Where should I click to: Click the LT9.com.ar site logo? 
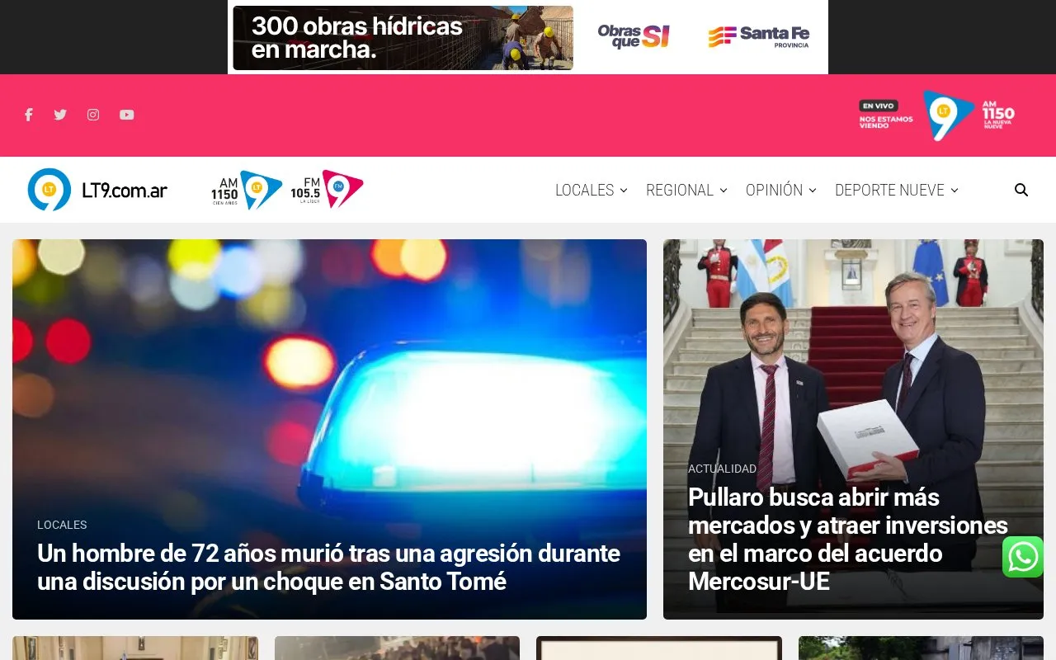(97, 190)
